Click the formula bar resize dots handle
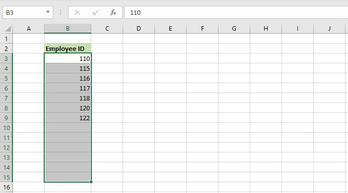348x193 pixels. coord(61,12)
